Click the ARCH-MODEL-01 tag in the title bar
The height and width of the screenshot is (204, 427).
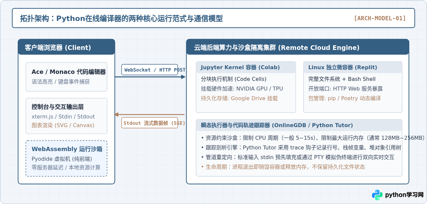pos(380,18)
